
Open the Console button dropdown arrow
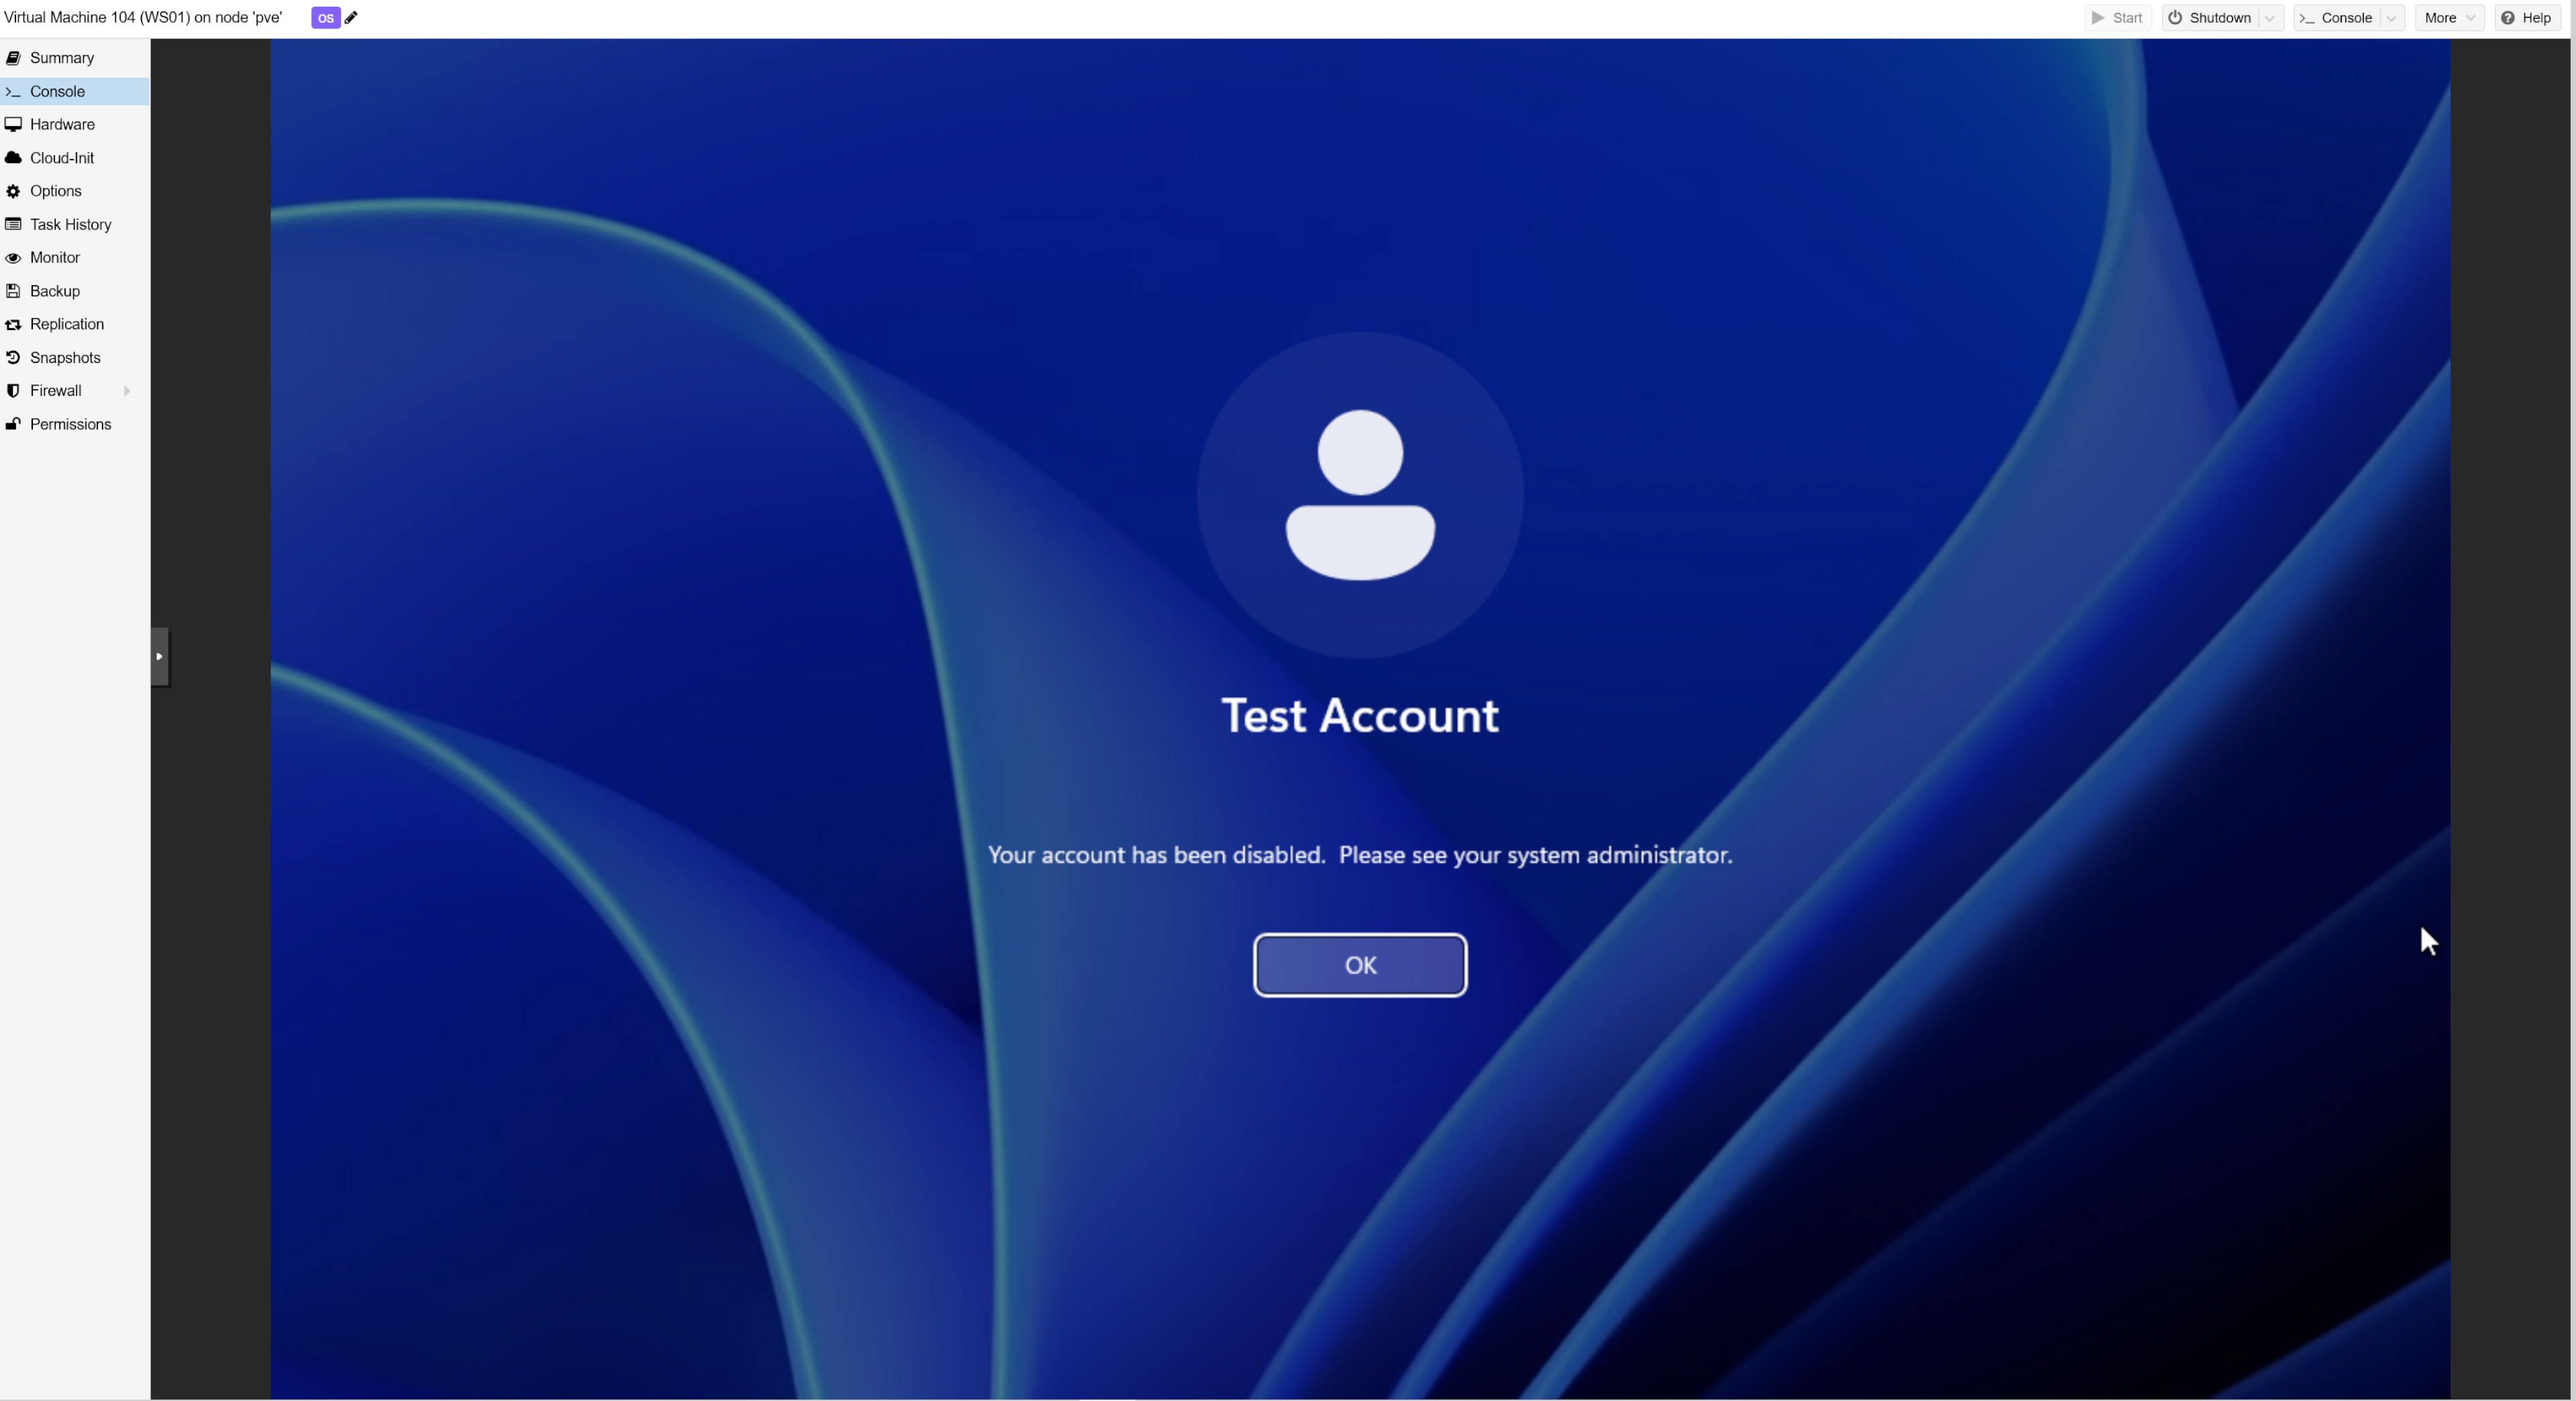point(2391,18)
